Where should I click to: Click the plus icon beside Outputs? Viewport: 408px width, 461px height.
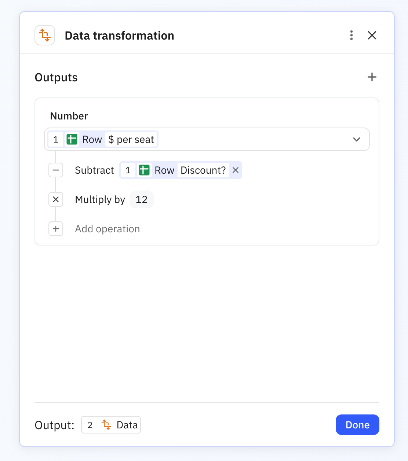(x=372, y=77)
